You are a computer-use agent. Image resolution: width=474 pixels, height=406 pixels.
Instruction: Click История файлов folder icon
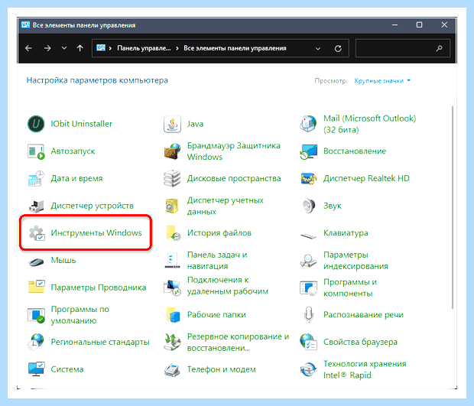[173, 233]
